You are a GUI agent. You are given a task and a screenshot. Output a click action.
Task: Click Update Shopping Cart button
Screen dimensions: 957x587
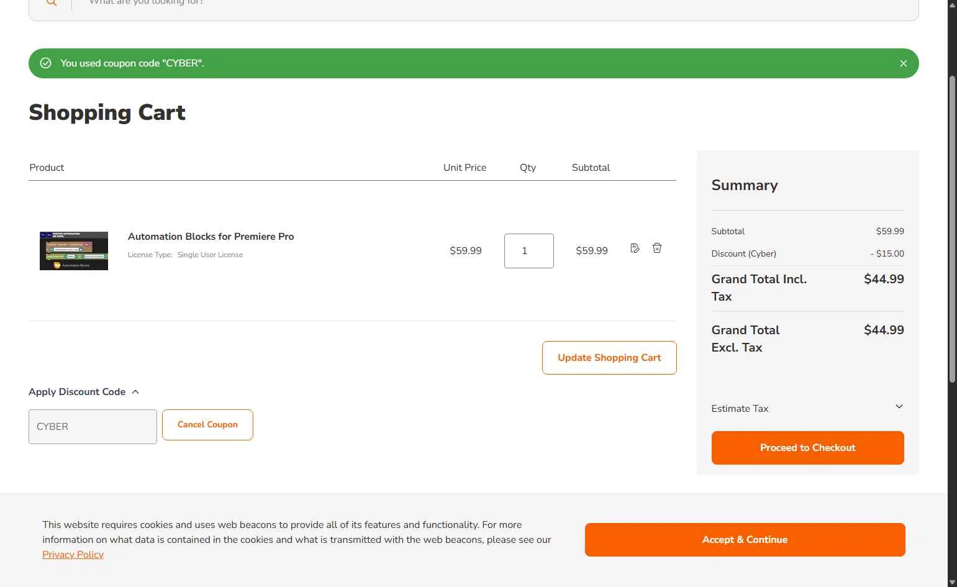click(x=609, y=358)
